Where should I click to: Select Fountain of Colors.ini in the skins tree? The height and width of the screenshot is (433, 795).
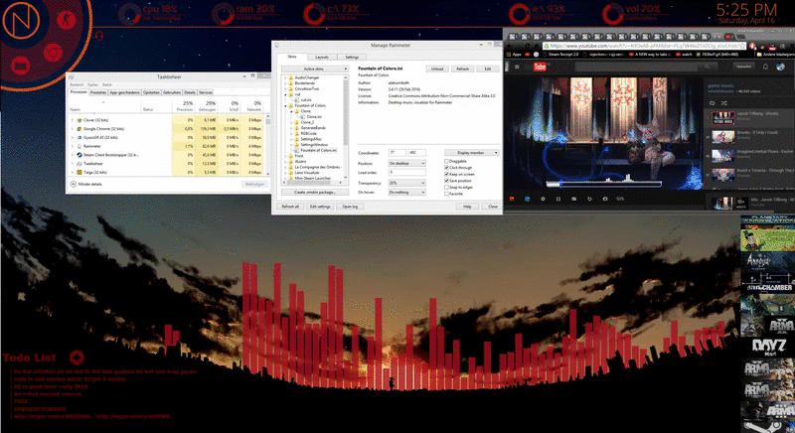(318, 150)
